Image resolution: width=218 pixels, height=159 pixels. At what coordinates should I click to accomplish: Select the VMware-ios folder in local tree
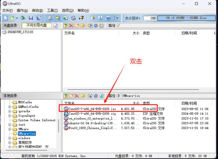pos(27,134)
